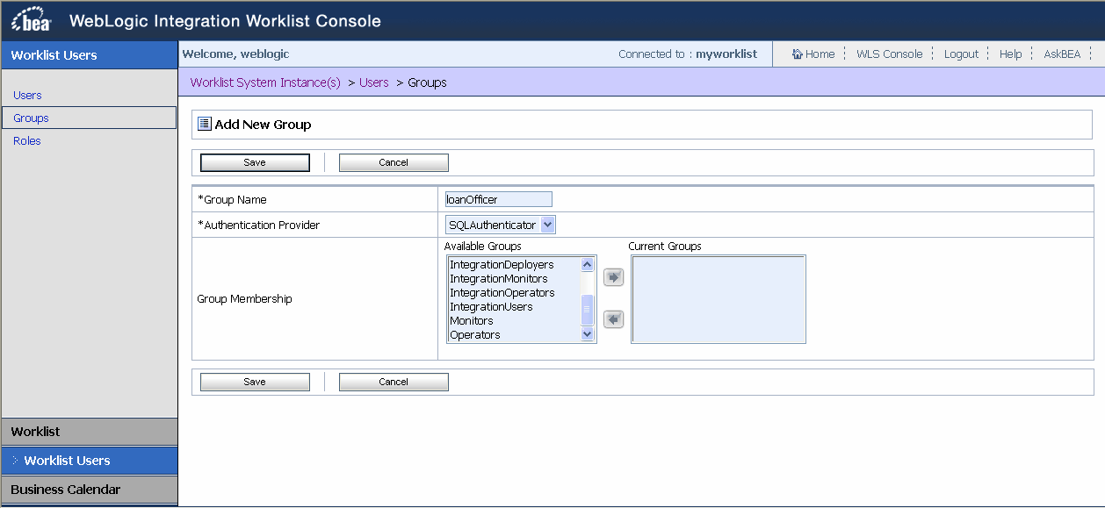The image size is (1105, 508).
Task: Click the Available Groups scrollbar thumb
Action: [588, 310]
